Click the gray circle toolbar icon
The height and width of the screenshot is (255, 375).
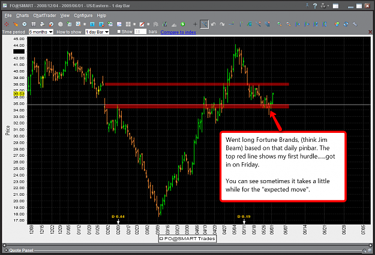tap(60, 24)
